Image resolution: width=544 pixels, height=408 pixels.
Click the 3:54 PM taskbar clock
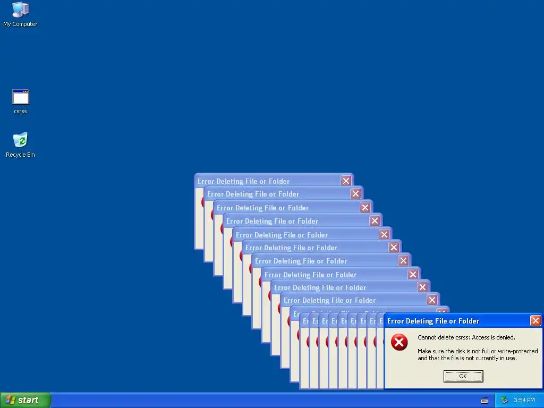pos(524,401)
